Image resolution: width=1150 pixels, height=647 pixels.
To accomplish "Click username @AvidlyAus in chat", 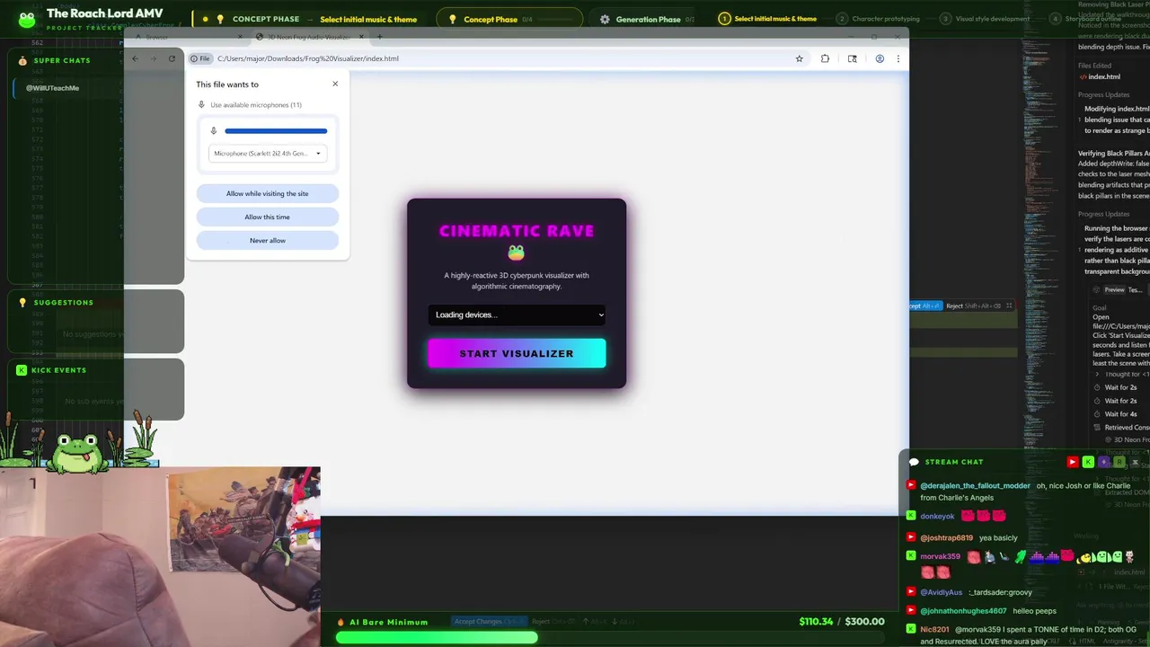I will 941,592.
